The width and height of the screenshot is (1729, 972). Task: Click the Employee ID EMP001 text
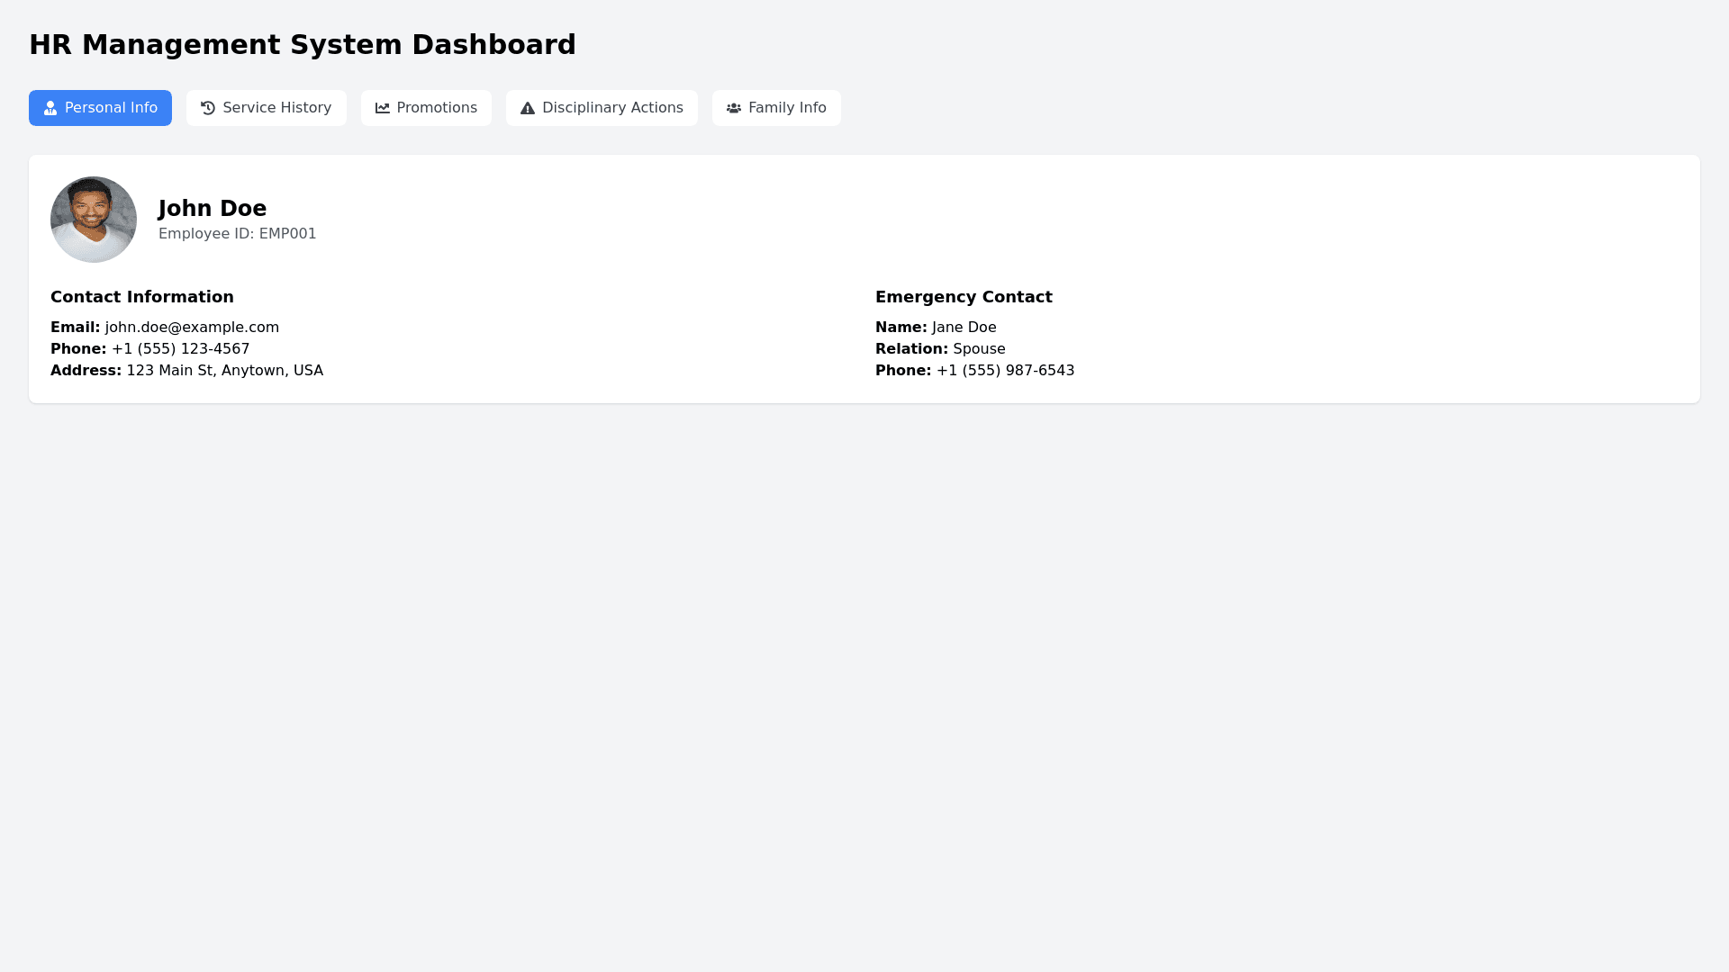(x=238, y=234)
